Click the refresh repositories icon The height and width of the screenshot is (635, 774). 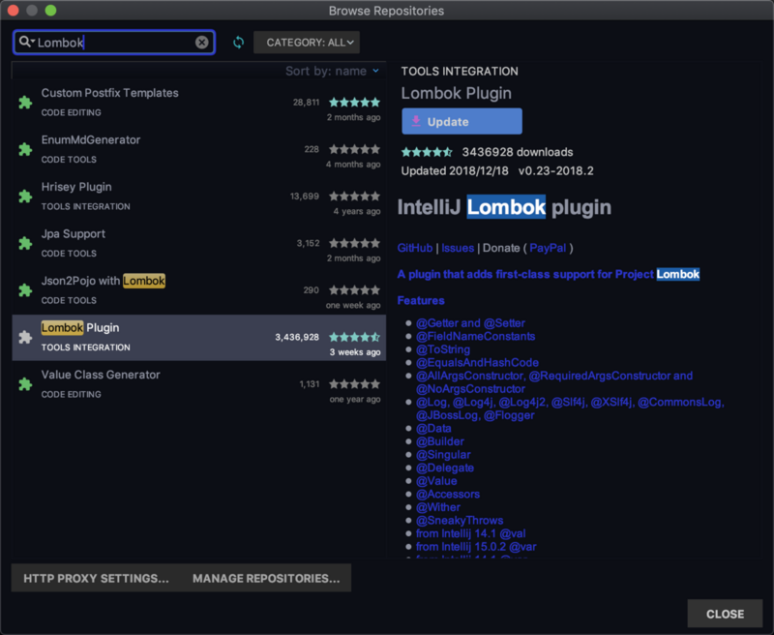[238, 43]
